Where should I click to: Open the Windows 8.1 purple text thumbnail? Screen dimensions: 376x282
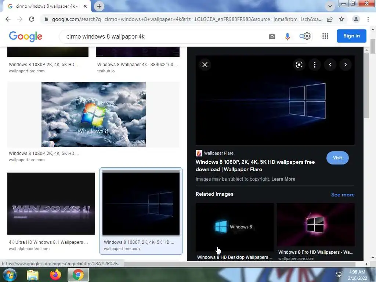click(51, 203)
